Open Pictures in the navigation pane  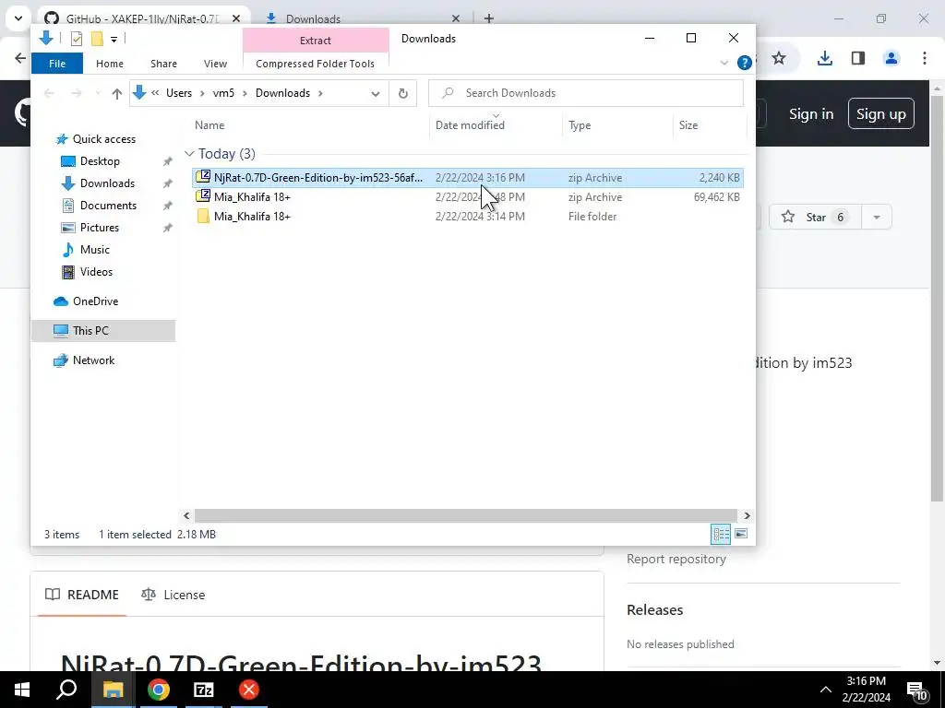pos(100,228)
